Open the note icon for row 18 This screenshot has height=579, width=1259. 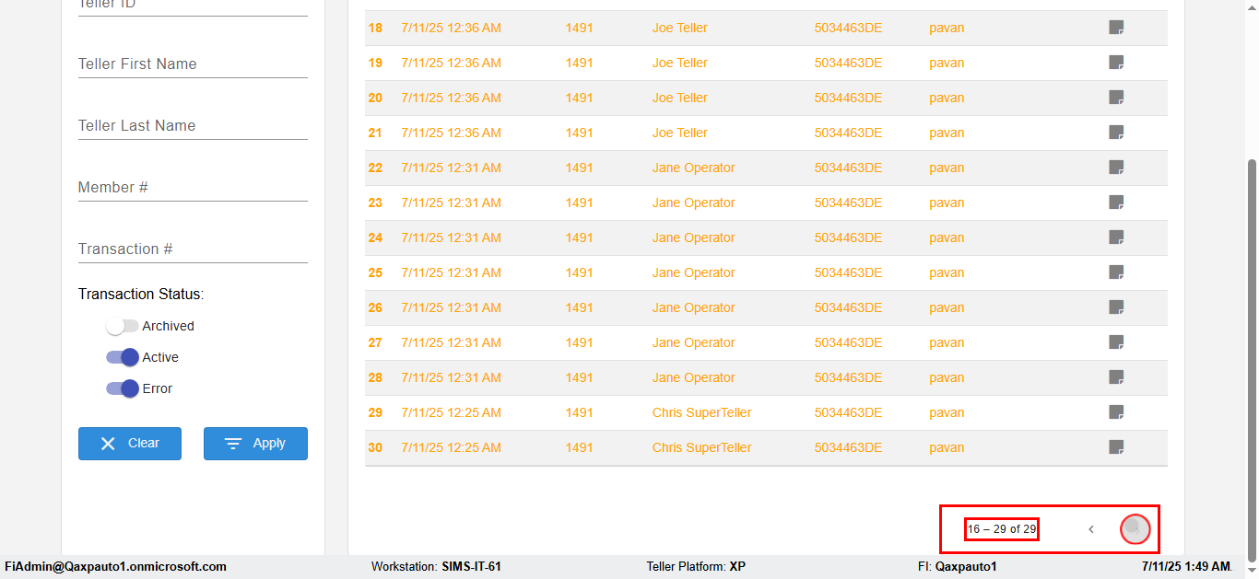[1116, 28]
